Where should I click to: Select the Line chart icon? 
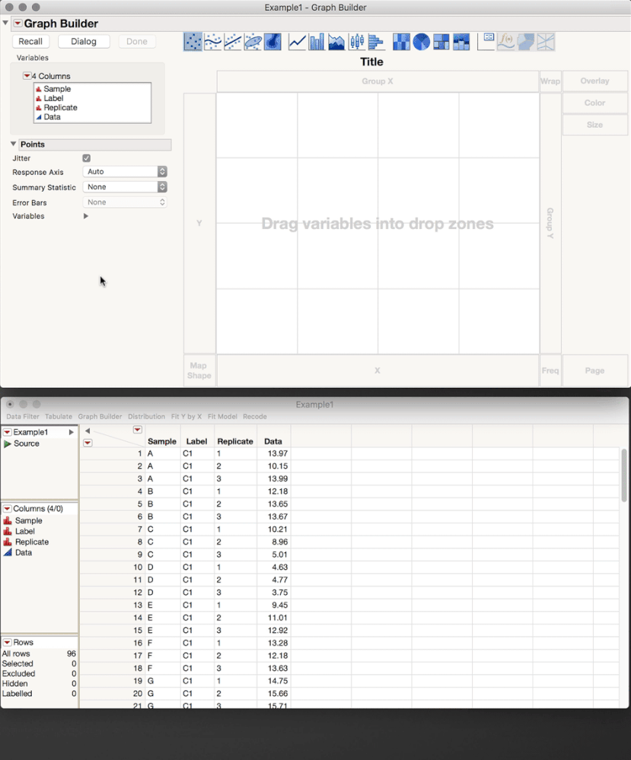point(297,42)
